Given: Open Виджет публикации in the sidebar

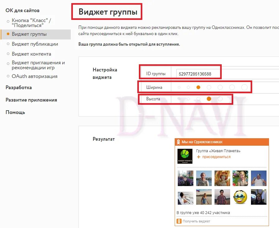Looking at the screenshot, I should pyautogui.click(x=35, y=44).
